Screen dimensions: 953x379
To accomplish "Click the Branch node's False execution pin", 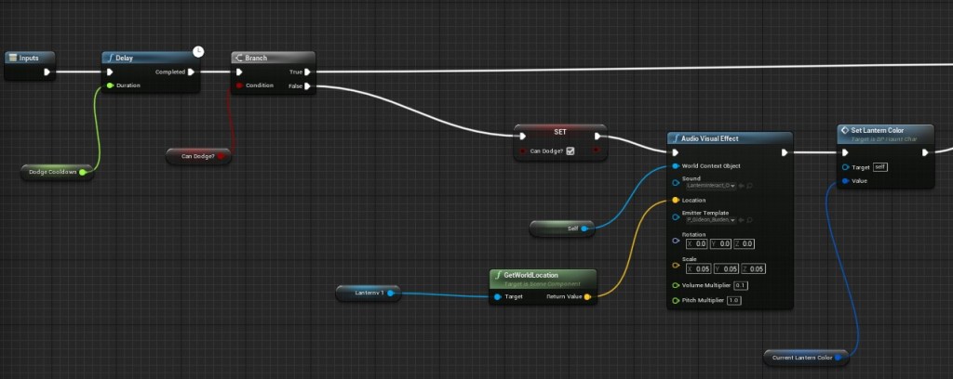I will (308, 86).
